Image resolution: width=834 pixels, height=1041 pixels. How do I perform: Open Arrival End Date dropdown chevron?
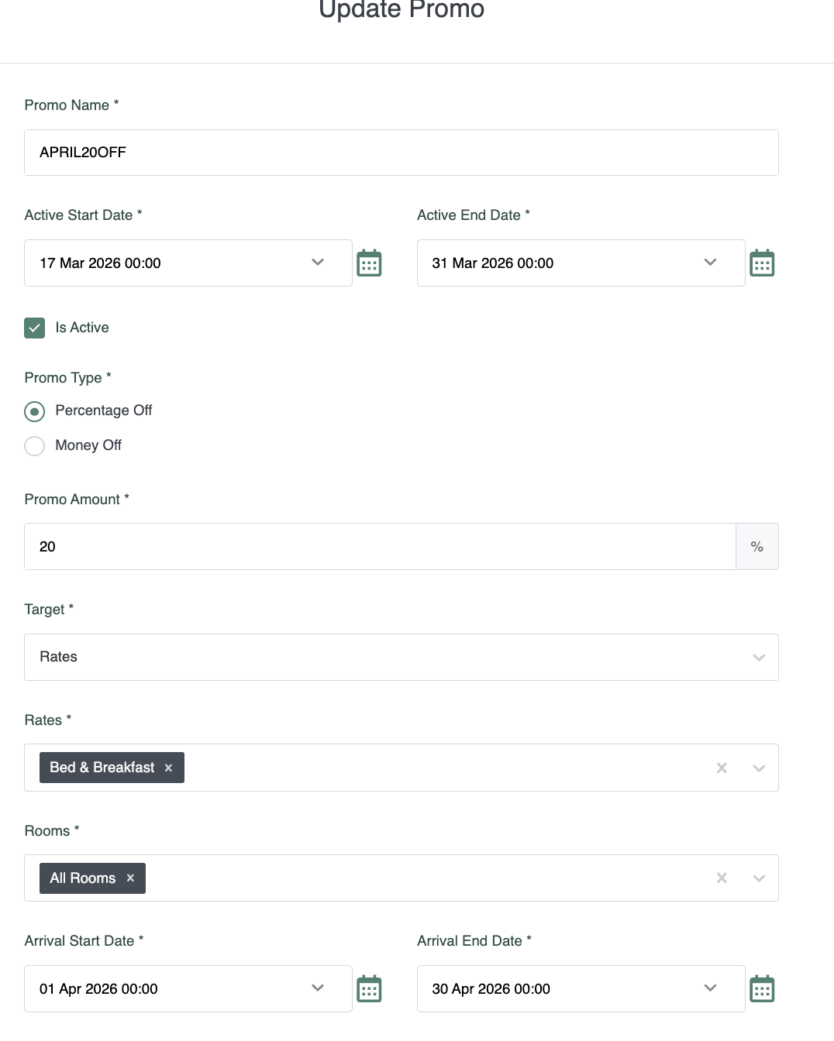coord(710,988)
